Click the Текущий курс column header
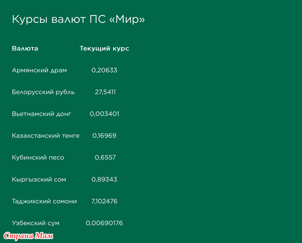 [x=104, y=49]
